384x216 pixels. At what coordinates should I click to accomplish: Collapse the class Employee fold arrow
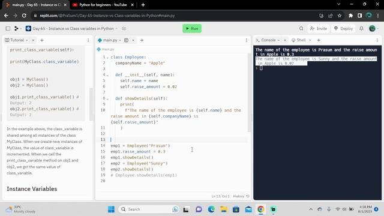(107, 58)
